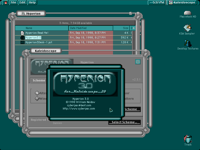The height and width of the screenshot is (150, 200).
Task: Click the Hyperion3Desk-1.pct file name
Action: (x=39, y=42)
